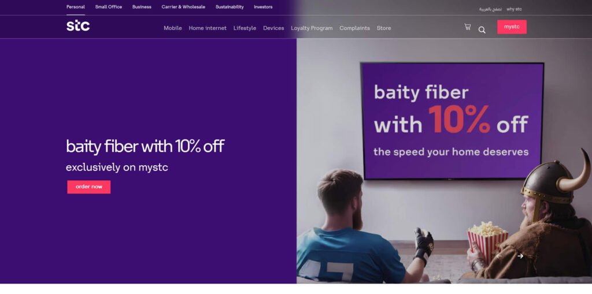Switch to the Small Office tab
592x294 pixels.
[x=109, y=7]
